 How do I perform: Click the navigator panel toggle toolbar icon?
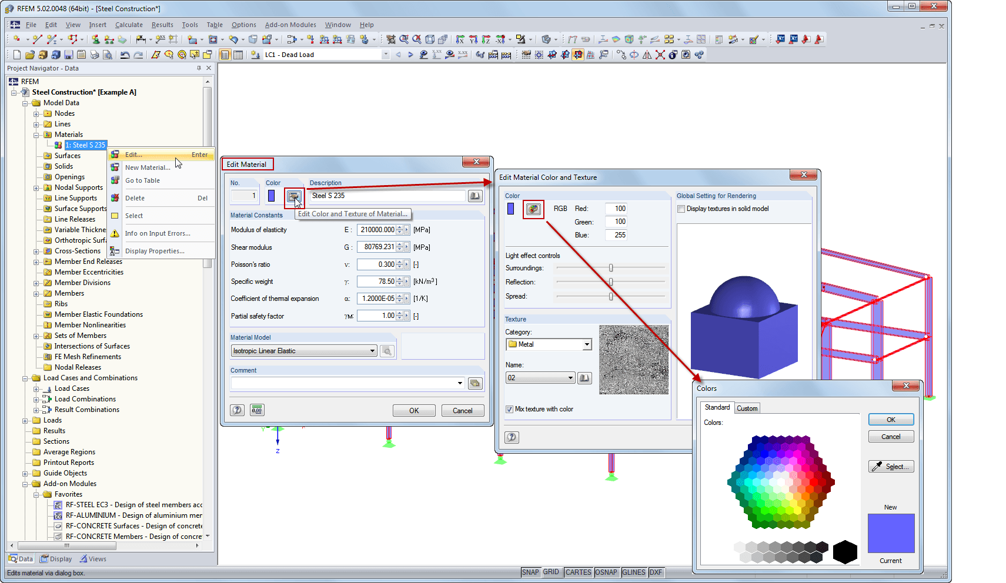coord(225,55)
